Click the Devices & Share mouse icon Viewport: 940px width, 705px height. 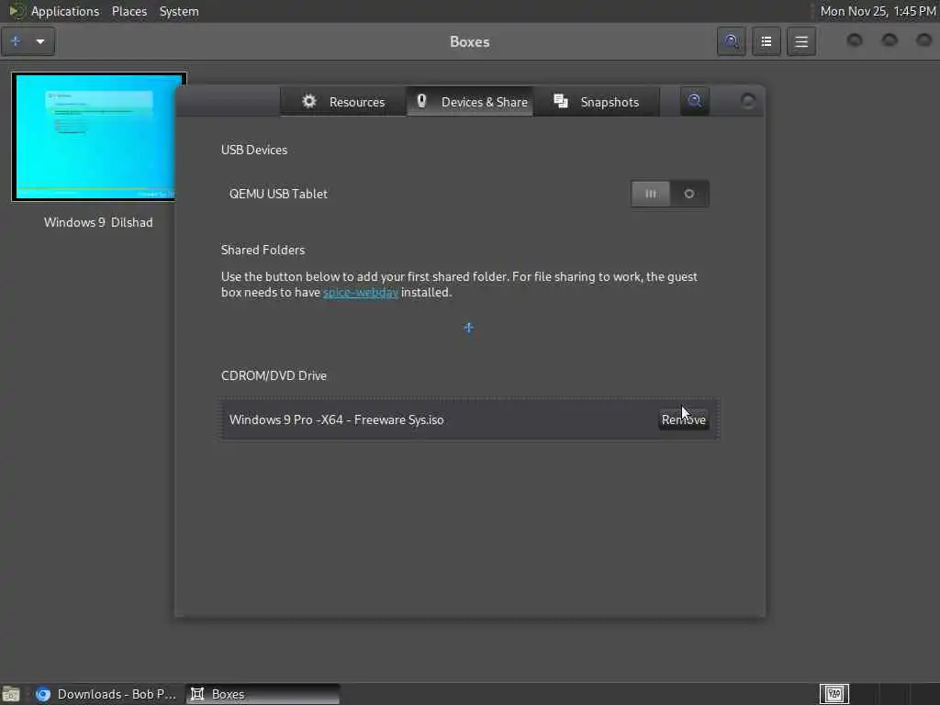421,101
